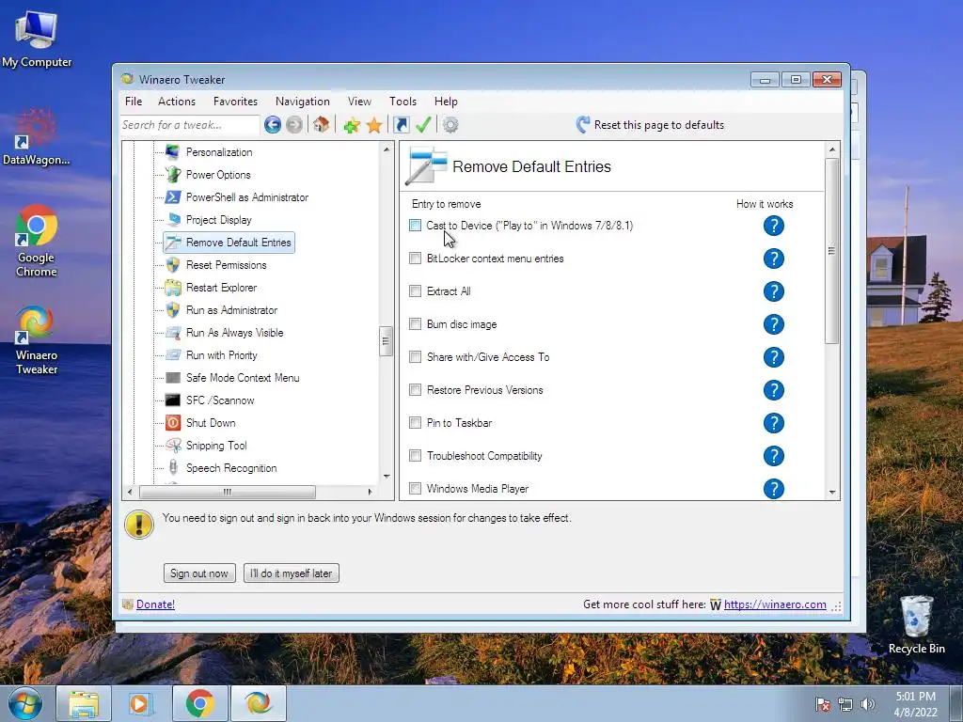Open the Help menu

[x=446, y=102]
